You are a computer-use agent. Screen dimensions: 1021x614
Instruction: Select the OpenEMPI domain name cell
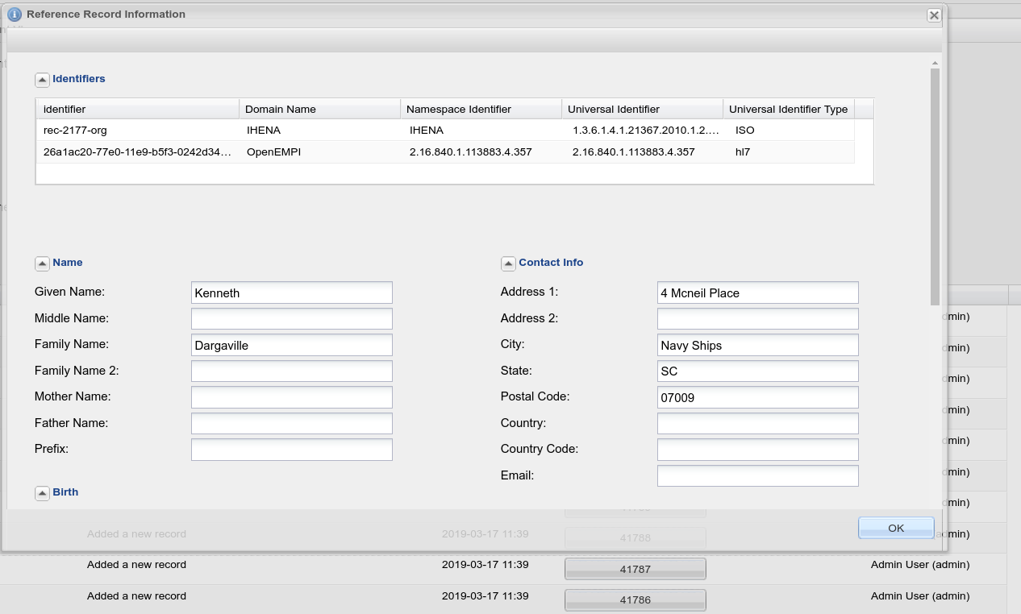click(x=320, y=151)
